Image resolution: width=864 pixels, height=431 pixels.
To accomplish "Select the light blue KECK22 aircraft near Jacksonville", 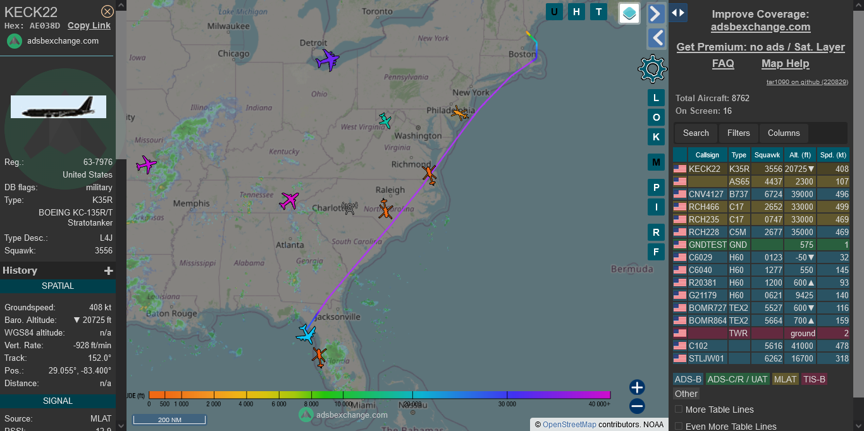I will [x=307, y=334].
